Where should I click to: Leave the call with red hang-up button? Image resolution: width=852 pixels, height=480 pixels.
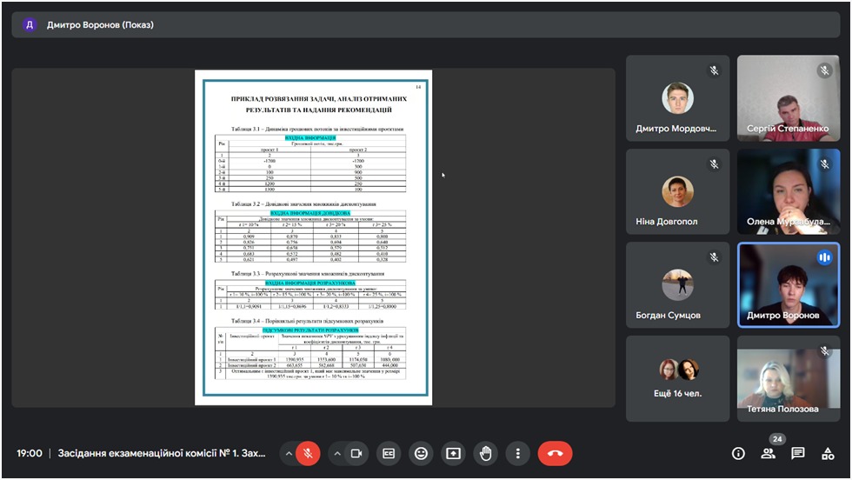coord(555,453)
